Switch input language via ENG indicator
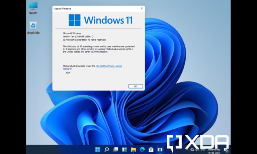The height and width of the screenshot is (154, 257). 203,150
